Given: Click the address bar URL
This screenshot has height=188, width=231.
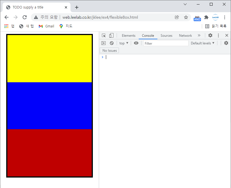Looking at the screenshot, I should pyautogui.click(x=100, y=17).
